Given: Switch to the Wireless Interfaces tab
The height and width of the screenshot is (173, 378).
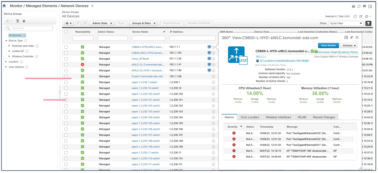Looking at the screenshot, I should [278, 117].
